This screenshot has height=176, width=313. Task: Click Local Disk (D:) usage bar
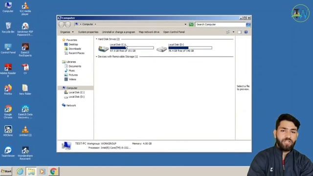point(190,48)
